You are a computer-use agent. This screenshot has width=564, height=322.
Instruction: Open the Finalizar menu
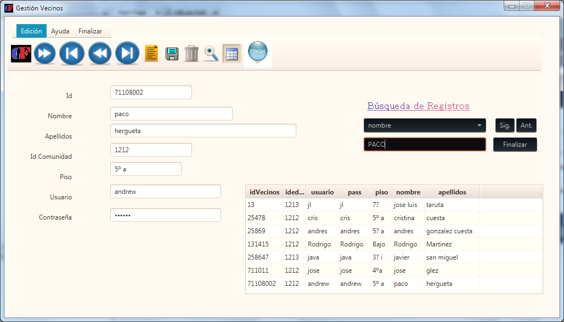(x=90, y=31)
